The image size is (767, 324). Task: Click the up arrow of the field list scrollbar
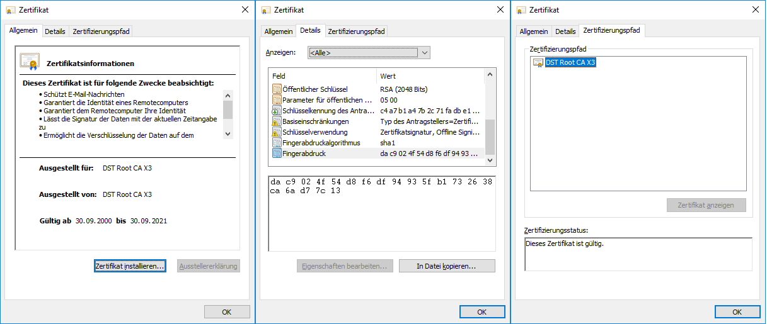click(490, 76)
